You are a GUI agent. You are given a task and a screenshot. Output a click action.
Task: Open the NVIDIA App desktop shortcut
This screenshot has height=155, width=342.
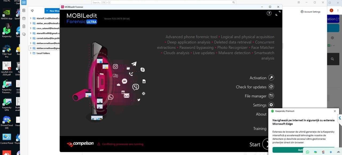7,14
